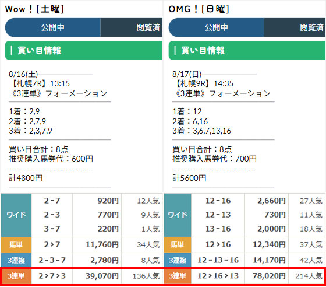The height and width of the screenshot is (287, 326).
Task: Click the 39,070円 trifecta payout
Action: pos(102,276)
